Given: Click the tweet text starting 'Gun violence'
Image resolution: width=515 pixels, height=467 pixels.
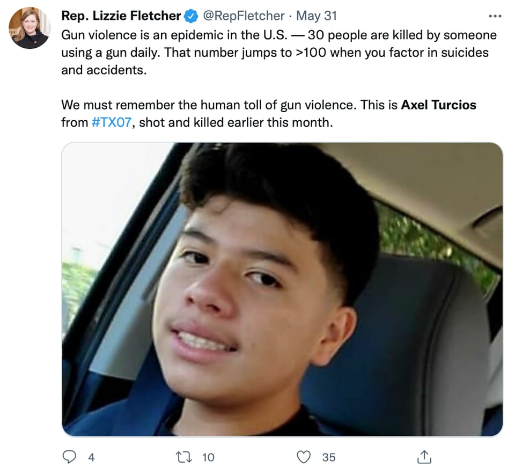Looking at the screenshot, I should click(x=279, y=53).
